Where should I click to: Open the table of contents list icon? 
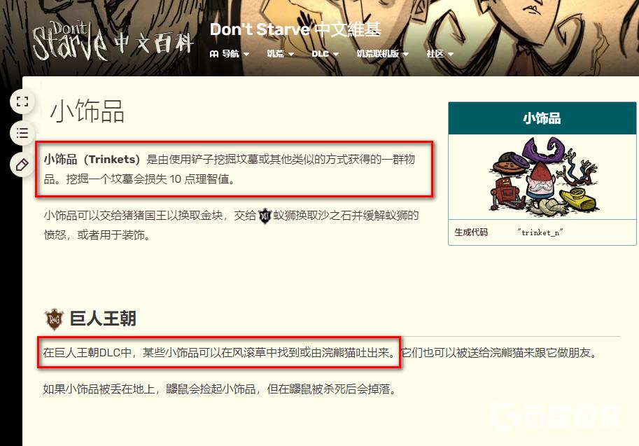coord(22,133)
